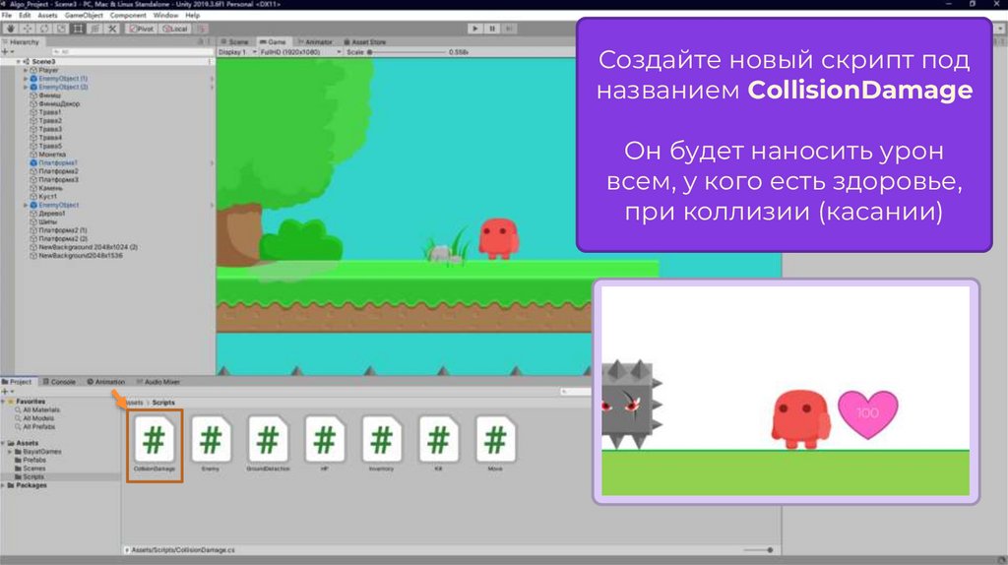Expand the Player object arrow
The image size is (1008, 565).
(x=26, y=70)
